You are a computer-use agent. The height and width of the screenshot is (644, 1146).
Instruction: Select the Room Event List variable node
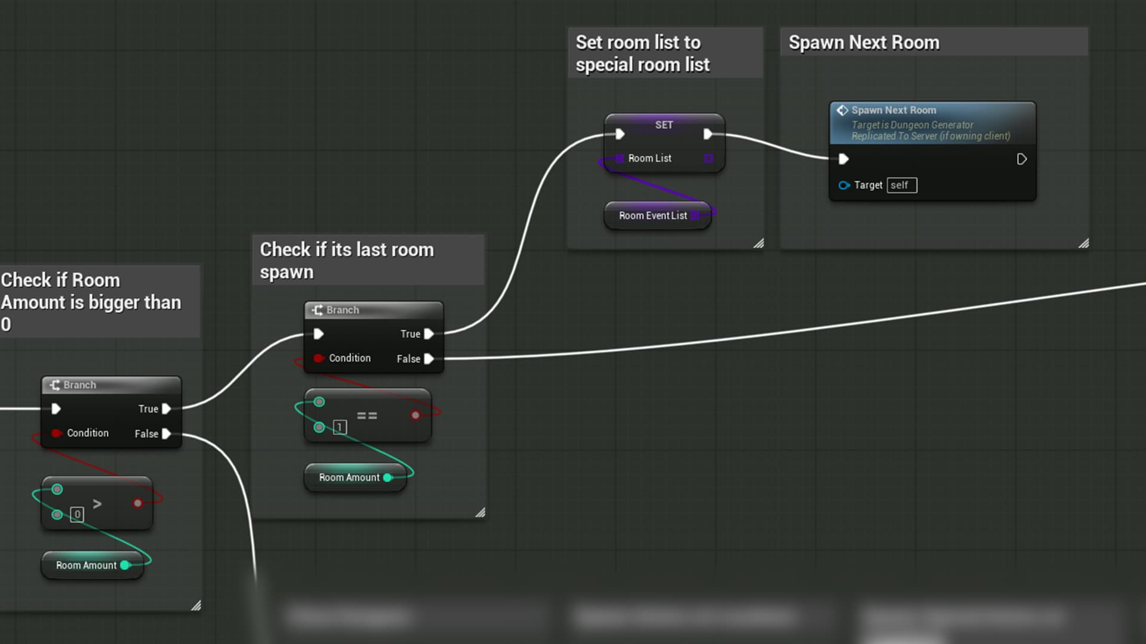coord(658,216)
